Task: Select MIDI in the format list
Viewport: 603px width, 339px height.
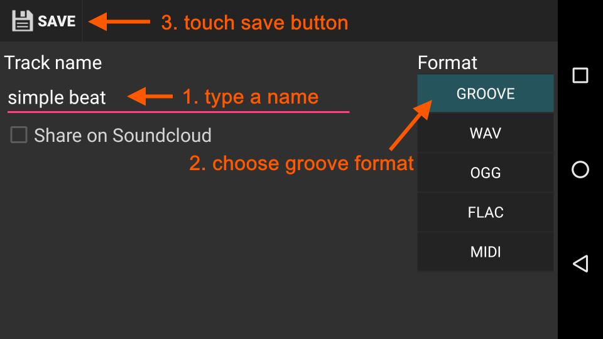Action: [x=486, y=252]
